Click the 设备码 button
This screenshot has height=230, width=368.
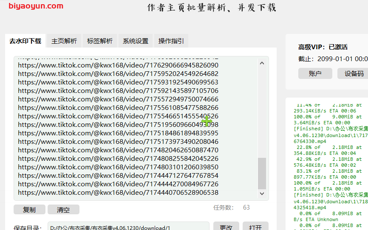pyautogui.click(x=354, y=73)
